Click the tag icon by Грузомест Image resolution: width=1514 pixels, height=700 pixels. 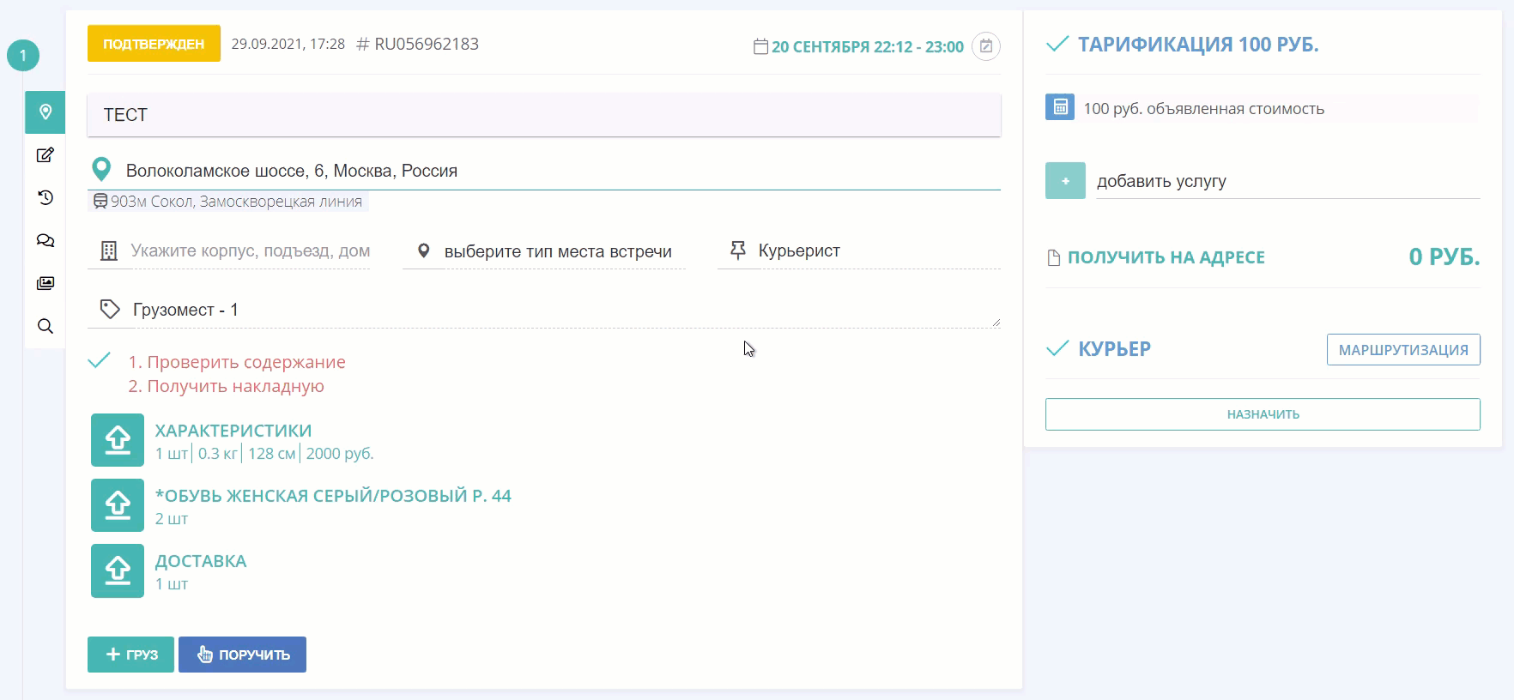(x=110, y=310)
